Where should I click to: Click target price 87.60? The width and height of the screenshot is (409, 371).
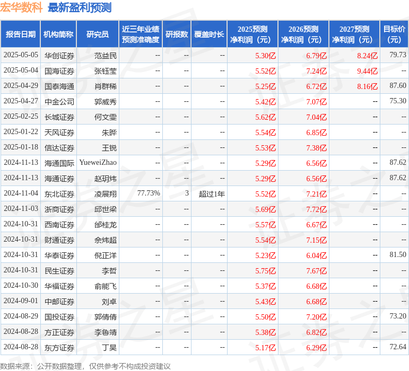pos(398,85)
